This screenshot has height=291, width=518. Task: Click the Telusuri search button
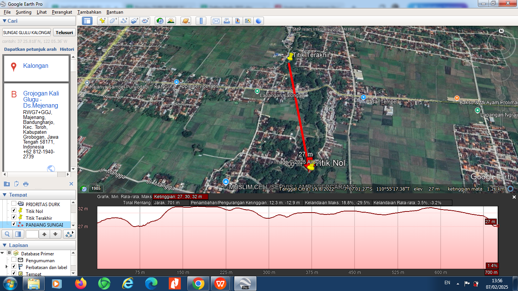coord(64,33)
